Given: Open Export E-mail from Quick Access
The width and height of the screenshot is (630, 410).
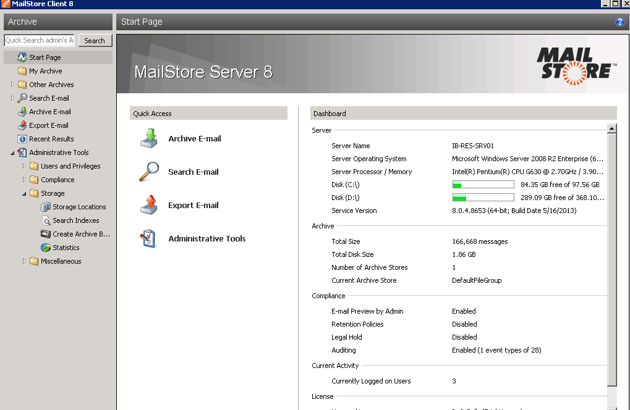Looking at the screenshot, I should (194, 206).
